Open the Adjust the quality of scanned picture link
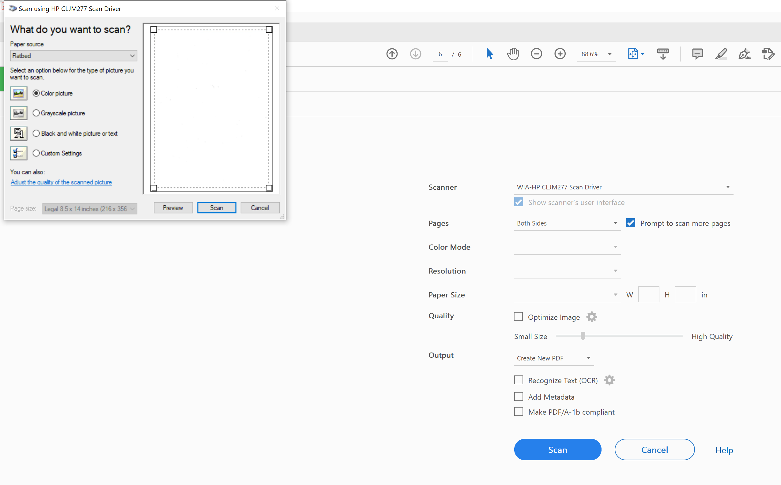The image size is (781, 485). [61, 182]
